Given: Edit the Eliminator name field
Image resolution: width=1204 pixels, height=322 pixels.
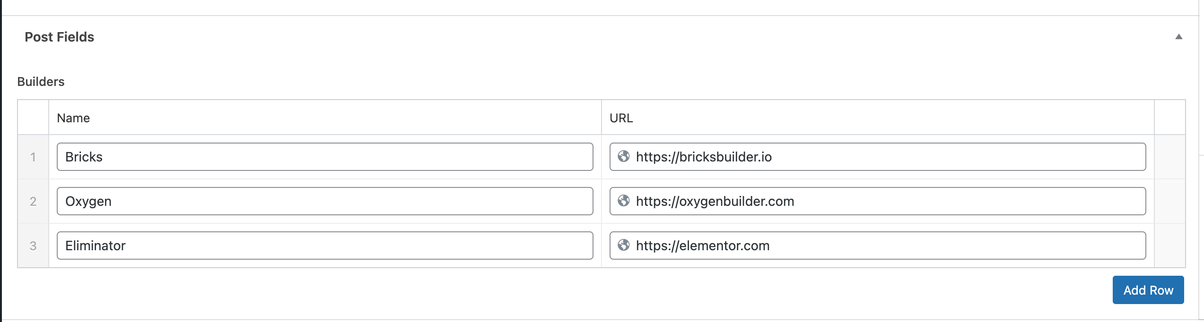Looking at the screenshot, I should click(x=325, y=246).
